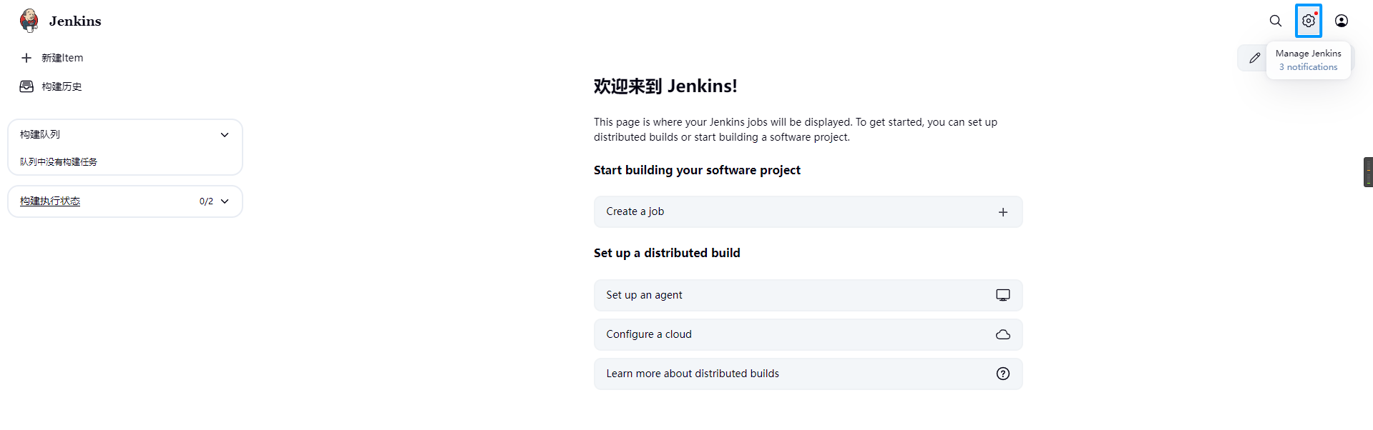Click the monitor icon on Set up an agent
This screenshot has width=1373, height=430.
click(x=1003, y=295)
